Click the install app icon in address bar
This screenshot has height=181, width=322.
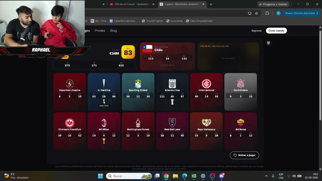click(x=250, y=13)
